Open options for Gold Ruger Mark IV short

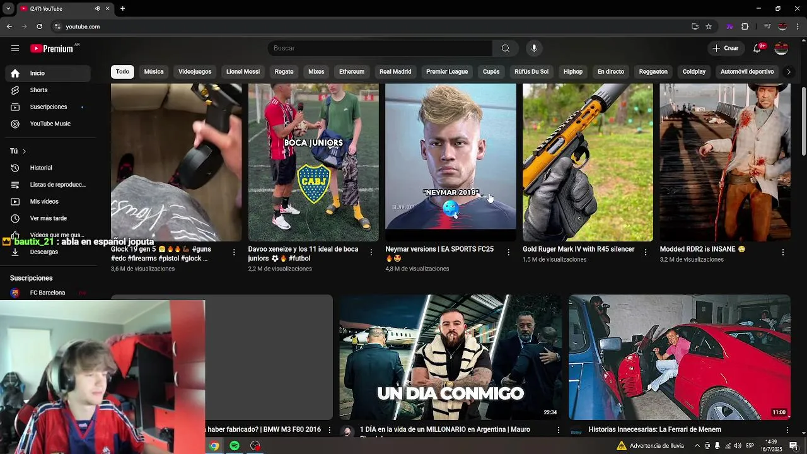tap(646, 252)
